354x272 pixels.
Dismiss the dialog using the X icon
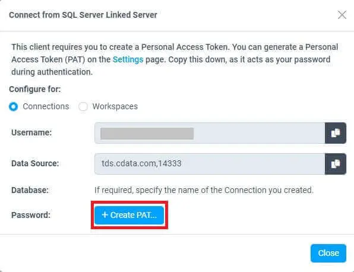[x=342, y=15]
